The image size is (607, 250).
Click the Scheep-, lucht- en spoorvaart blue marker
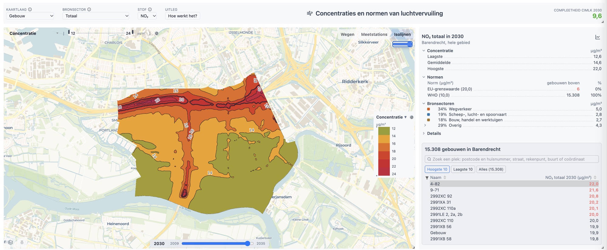429,114
